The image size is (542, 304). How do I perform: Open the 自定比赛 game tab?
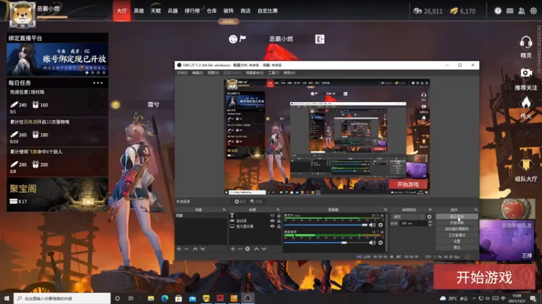pyautogui.click(x=268, y=11)
